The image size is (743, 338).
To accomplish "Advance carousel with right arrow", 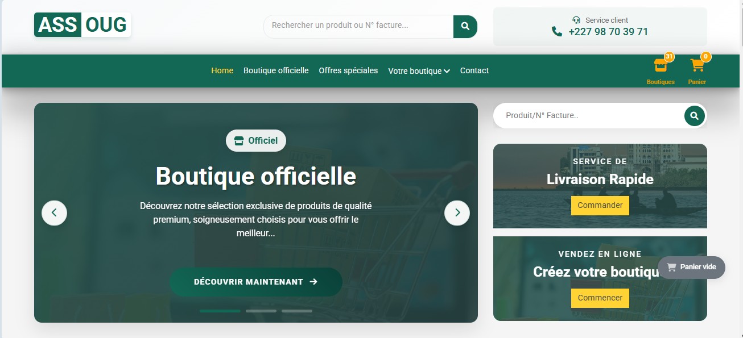I will click(x=457, y=213).
